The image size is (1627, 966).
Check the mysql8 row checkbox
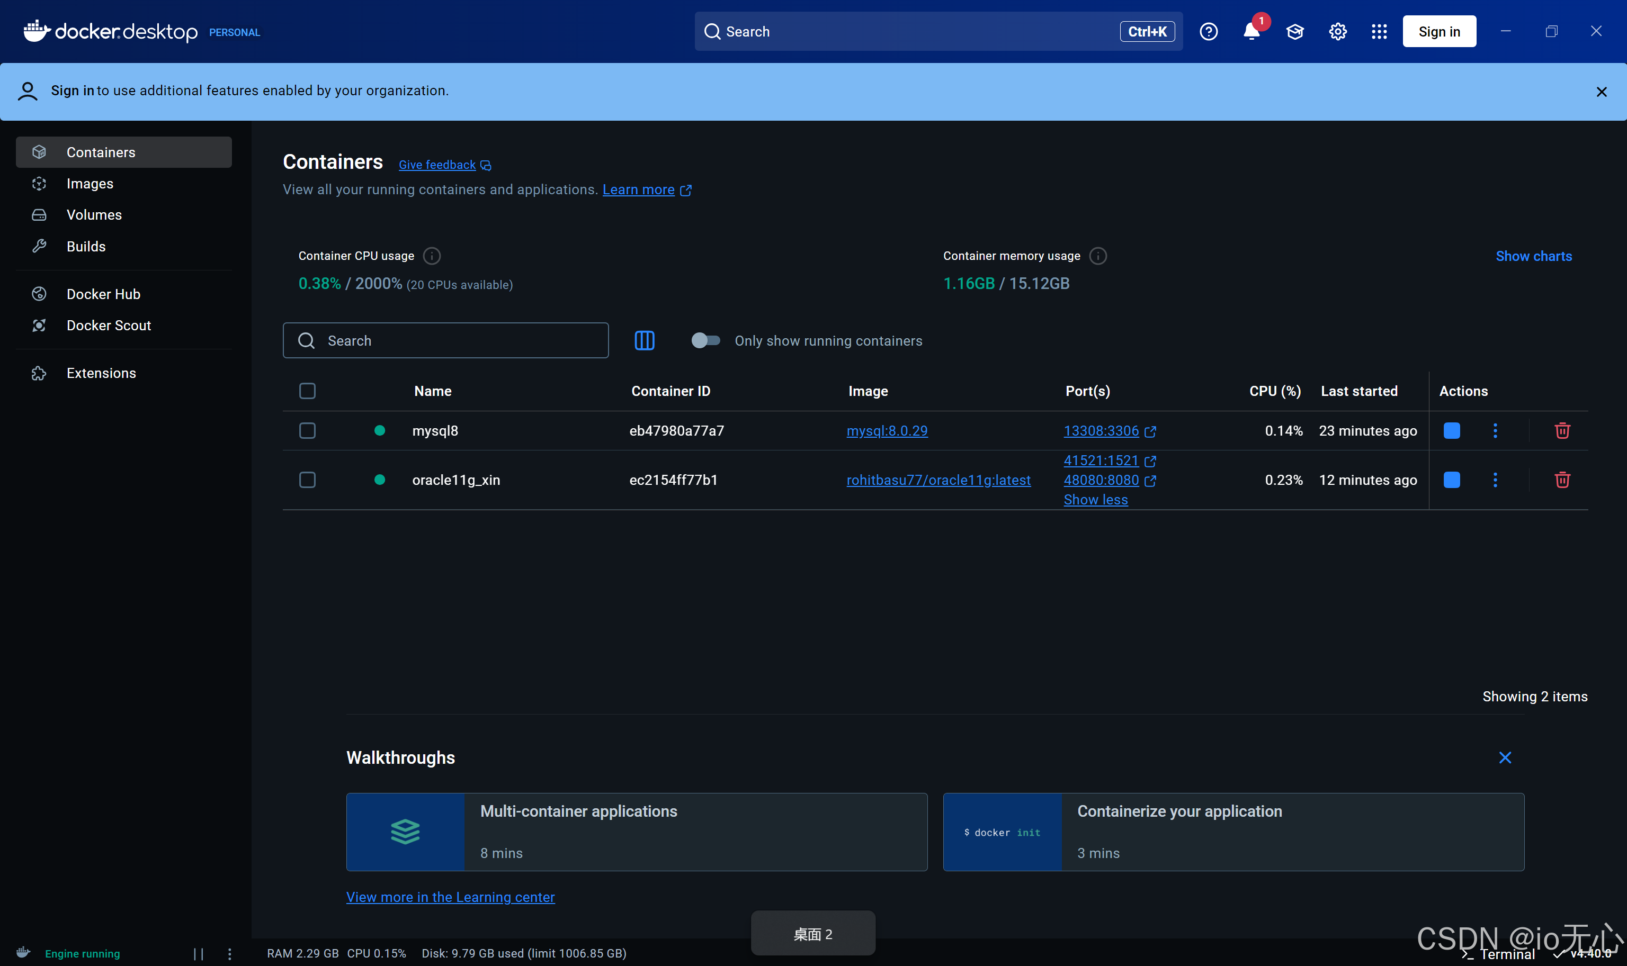[x=307, y=430]
